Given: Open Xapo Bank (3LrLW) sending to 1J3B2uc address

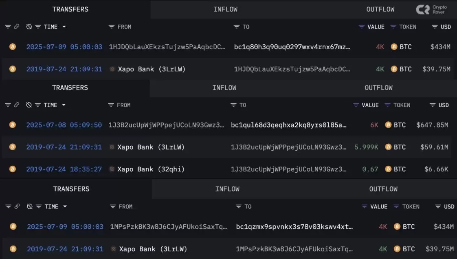Looking at the screenshot, I should pyautogui.click(x=151, y=147).
